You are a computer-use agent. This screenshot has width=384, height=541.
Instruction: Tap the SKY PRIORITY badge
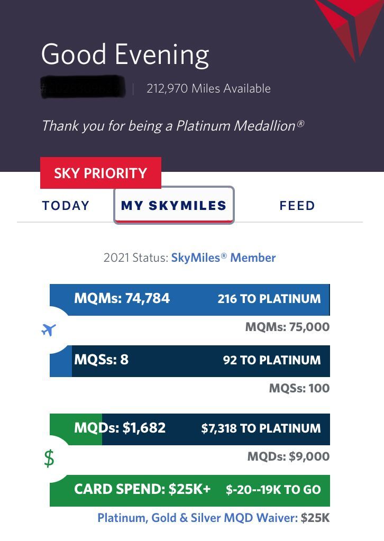click(x=100, y=173)
